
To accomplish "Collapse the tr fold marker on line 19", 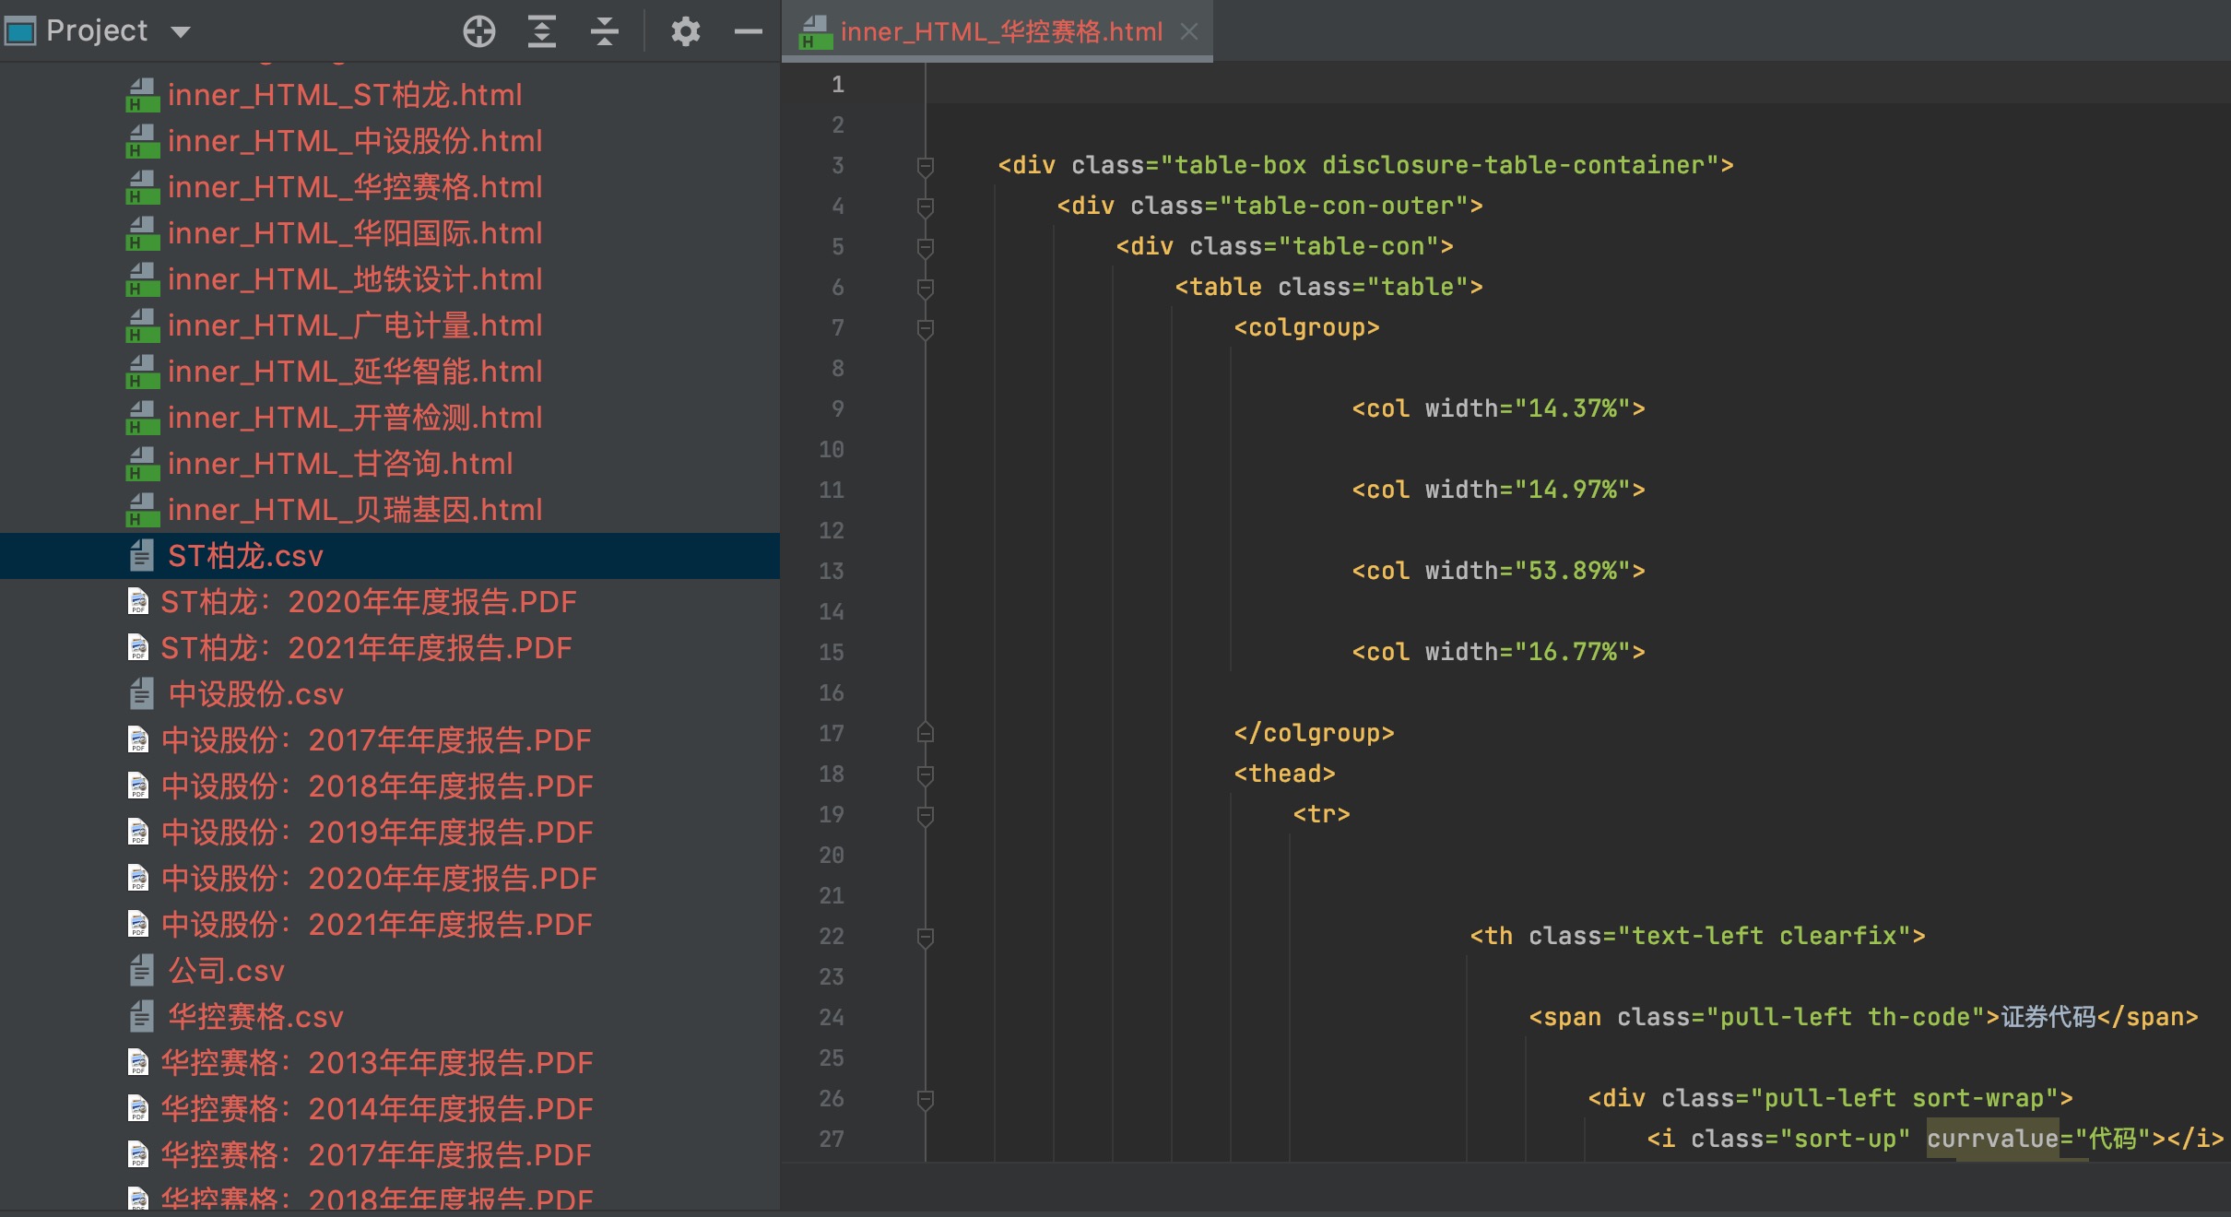I will click(926, 815).
